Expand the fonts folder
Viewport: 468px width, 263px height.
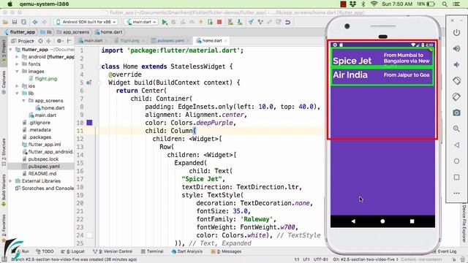[x=17, y=64]
